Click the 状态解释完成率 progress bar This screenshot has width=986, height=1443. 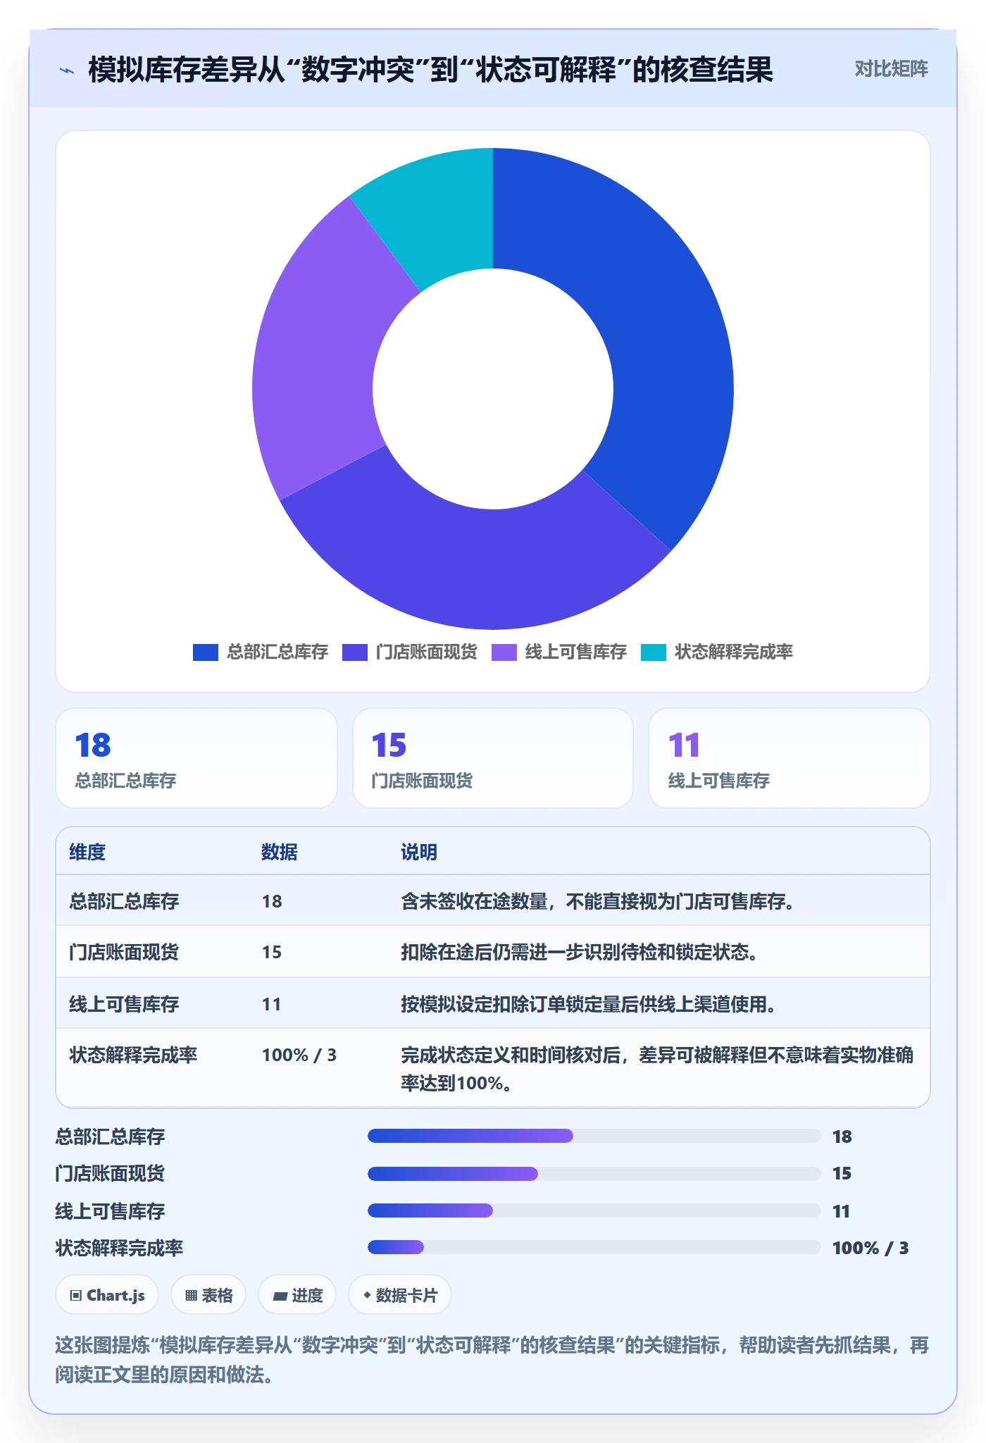(594, 1247)
